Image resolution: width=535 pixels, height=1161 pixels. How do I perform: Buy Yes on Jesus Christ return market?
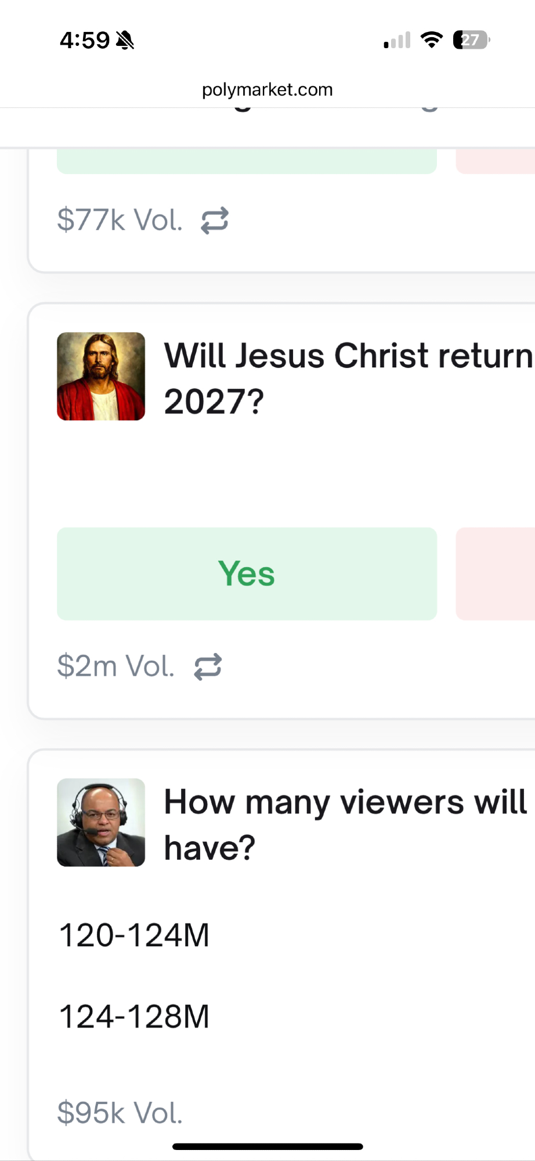247,574
